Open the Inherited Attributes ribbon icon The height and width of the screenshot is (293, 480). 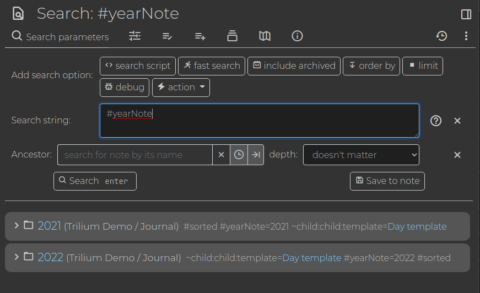(200, 36)
